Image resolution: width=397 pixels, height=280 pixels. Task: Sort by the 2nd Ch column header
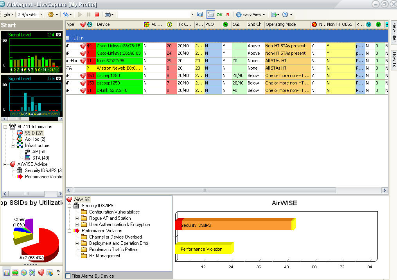(255, 24)
